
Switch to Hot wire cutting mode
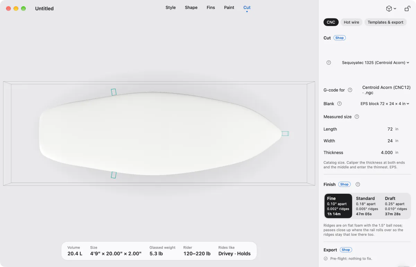[352, 22]
